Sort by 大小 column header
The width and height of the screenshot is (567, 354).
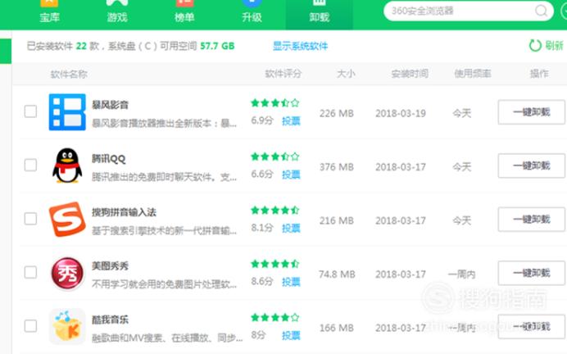click(346, 74)
